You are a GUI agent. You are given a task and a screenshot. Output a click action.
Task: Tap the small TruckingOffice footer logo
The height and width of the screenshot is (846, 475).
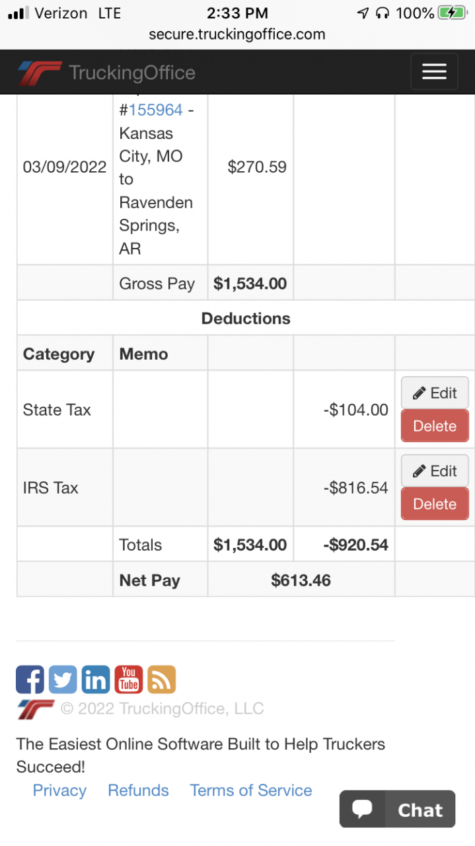(36, 709)
